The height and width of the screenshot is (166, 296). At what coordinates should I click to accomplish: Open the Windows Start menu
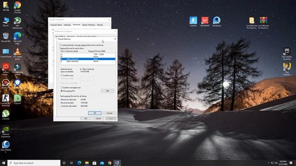pyautogui.click(x=4, y=163)
